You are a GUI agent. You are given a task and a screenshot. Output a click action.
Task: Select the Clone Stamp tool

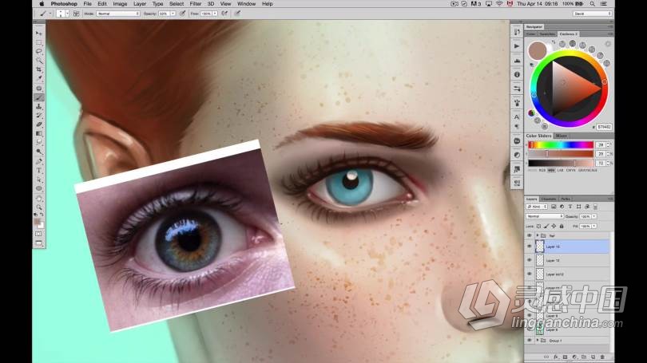pyautogui.click(x=38, y=105)
